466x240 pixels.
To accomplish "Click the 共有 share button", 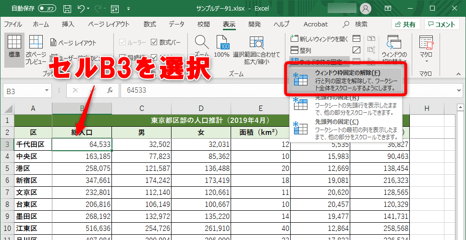I will (x=405, y=24).
